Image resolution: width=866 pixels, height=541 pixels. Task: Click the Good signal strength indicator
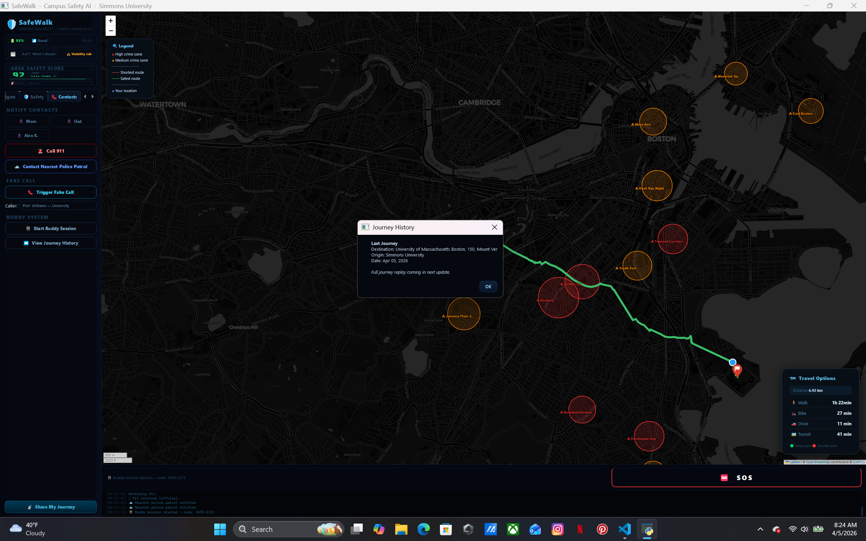(x=40, y=41)
